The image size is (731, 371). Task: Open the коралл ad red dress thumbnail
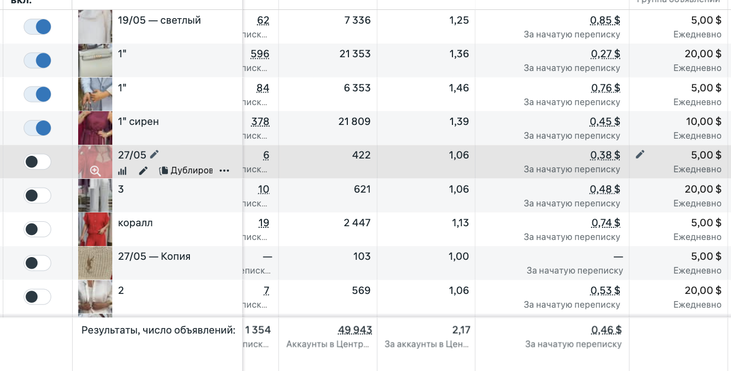(95, 230)
